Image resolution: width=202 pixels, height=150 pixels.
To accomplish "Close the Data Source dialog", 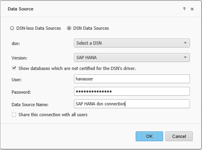I will point(192,9).
